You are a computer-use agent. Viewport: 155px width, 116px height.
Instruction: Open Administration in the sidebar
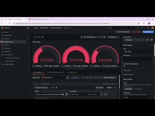9,64
